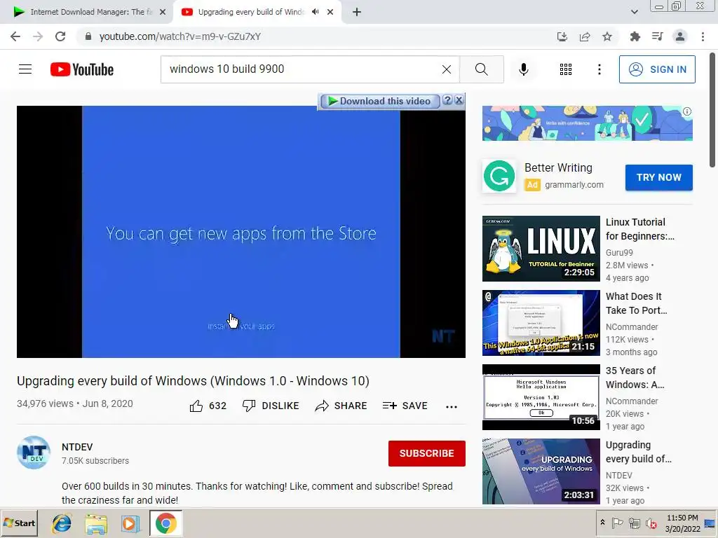Open Chrome three-dot menu

[x=703, y=36]
